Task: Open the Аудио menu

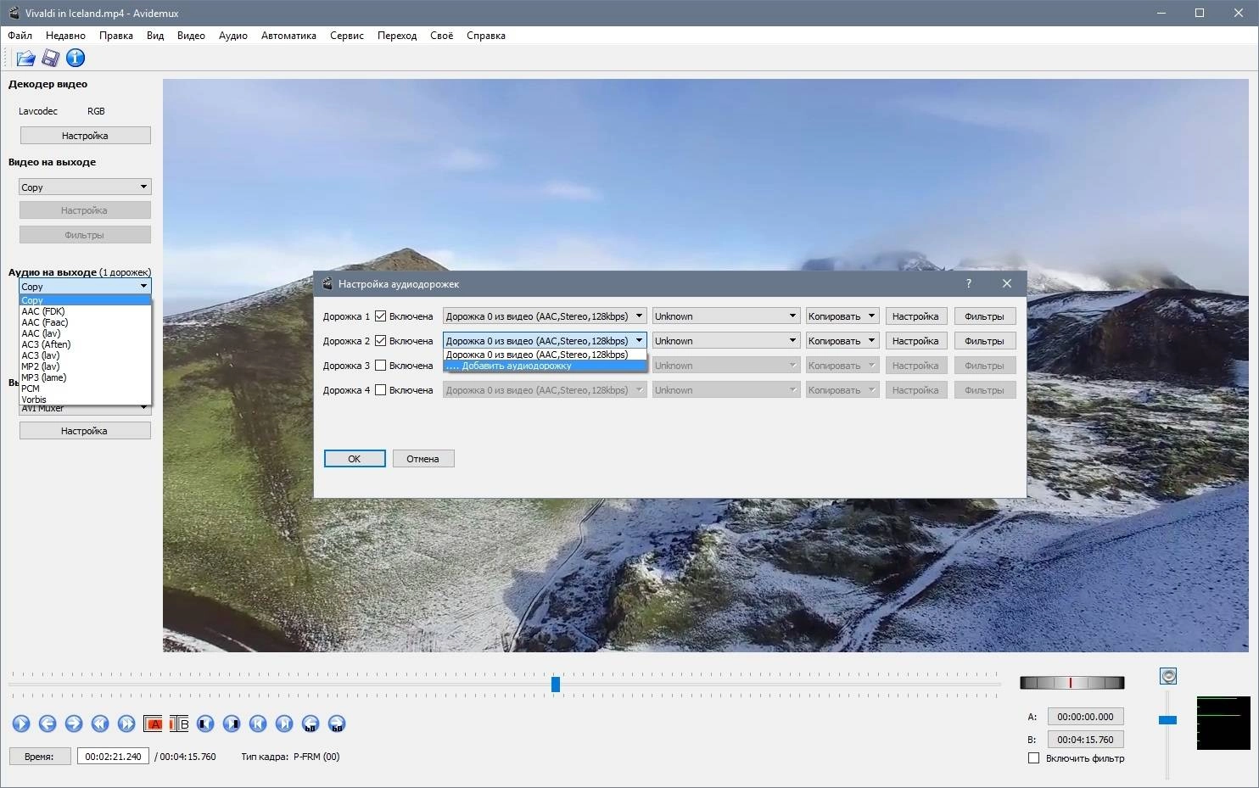Action: [x=232, y=36]
